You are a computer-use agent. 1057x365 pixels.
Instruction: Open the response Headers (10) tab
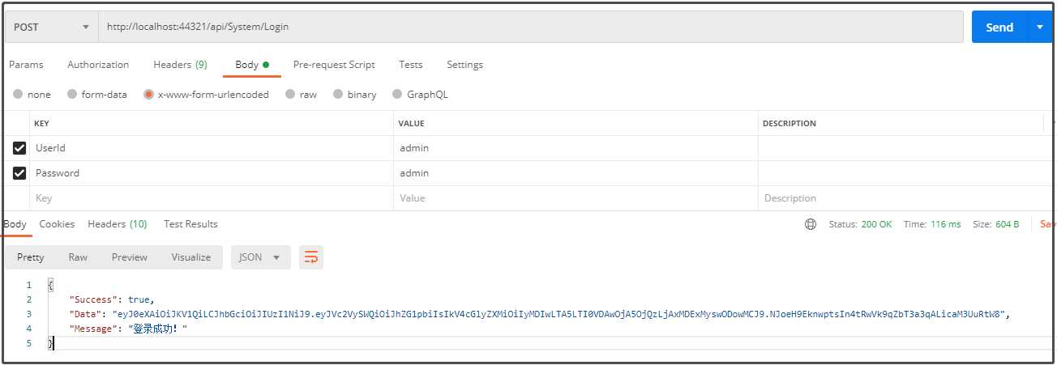(118, 224)
